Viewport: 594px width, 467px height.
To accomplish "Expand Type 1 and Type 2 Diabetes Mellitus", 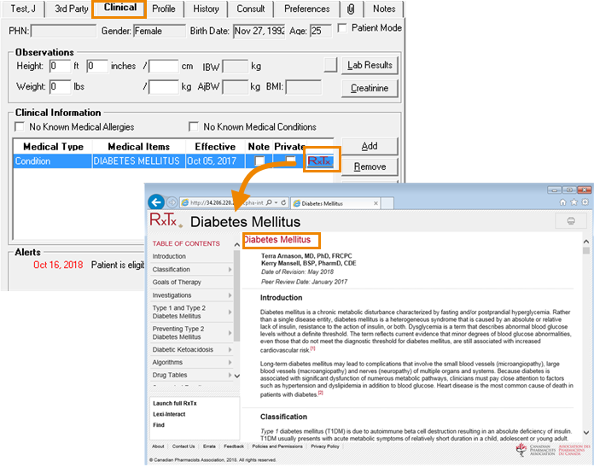I will [230, 312].
